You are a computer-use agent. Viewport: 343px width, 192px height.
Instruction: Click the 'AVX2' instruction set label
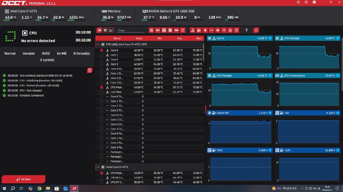pos(46,53)
